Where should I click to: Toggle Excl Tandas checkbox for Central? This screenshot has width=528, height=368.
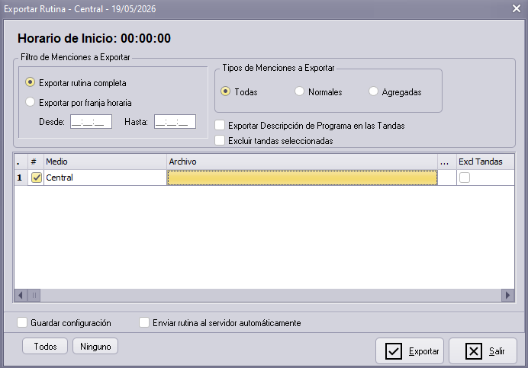pyautogui.click(x=465, y=178)
